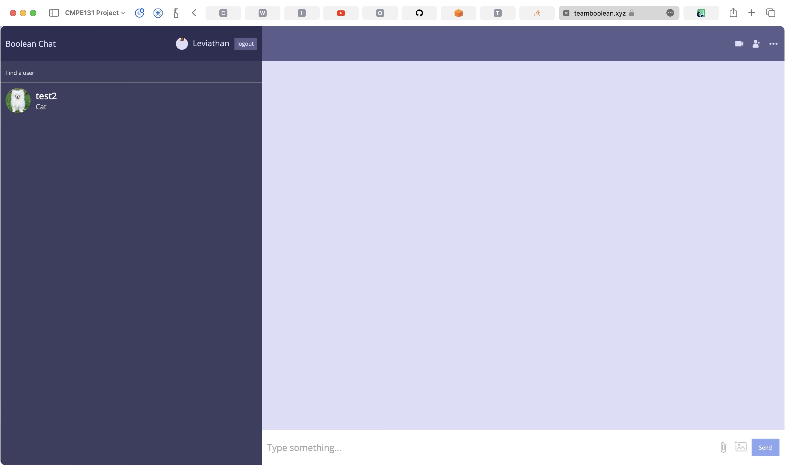Open the macOS share menu

(734, 13)
